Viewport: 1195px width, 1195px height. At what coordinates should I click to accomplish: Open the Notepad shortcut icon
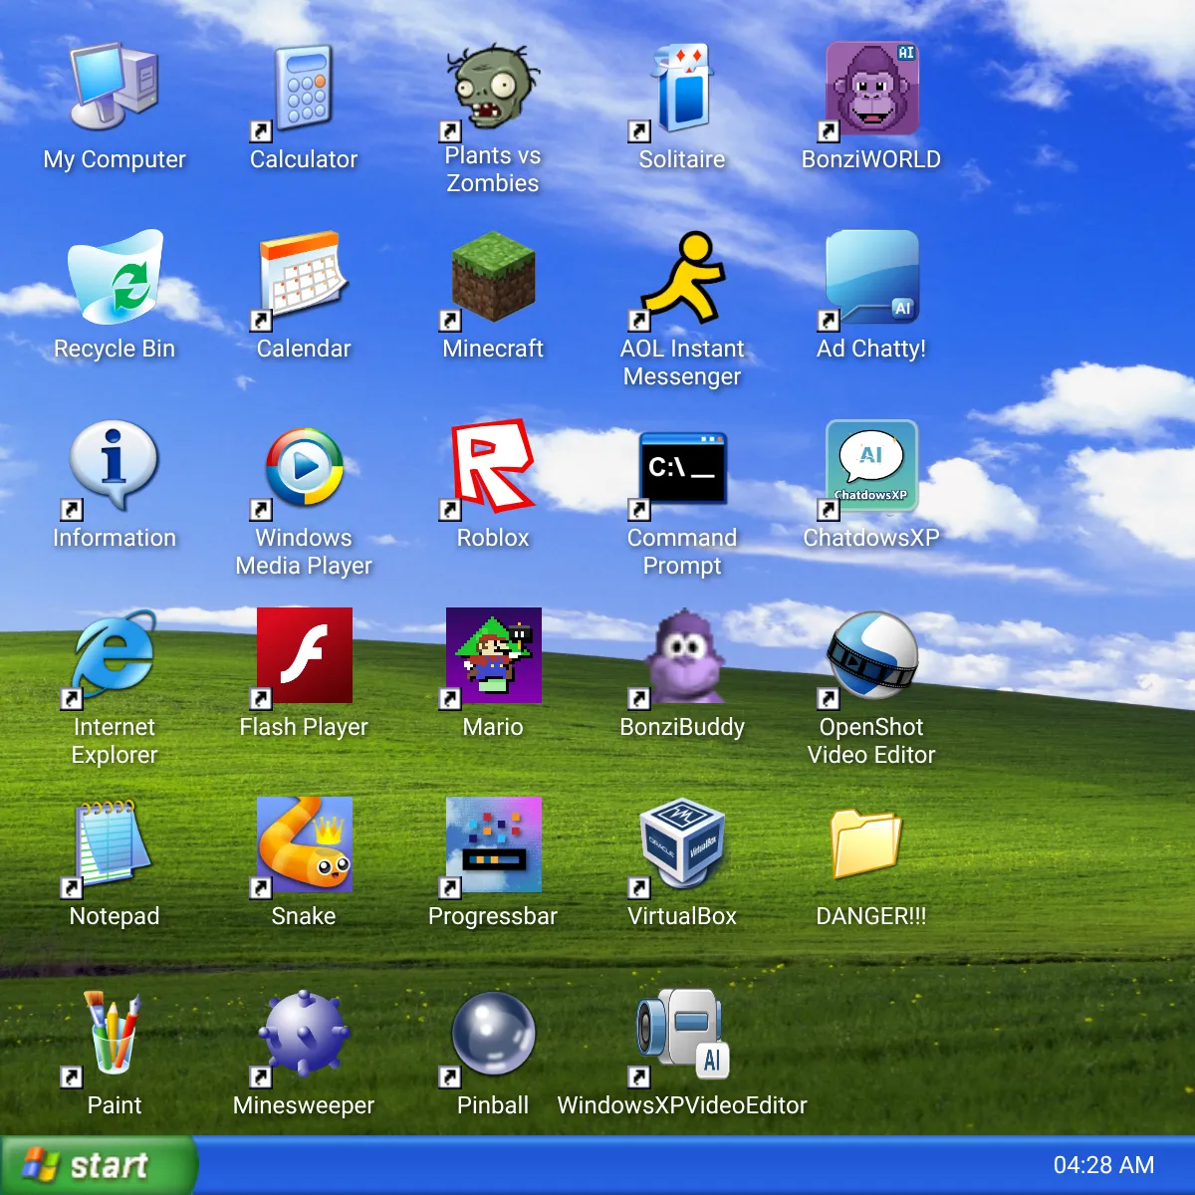tap(115, 844)
